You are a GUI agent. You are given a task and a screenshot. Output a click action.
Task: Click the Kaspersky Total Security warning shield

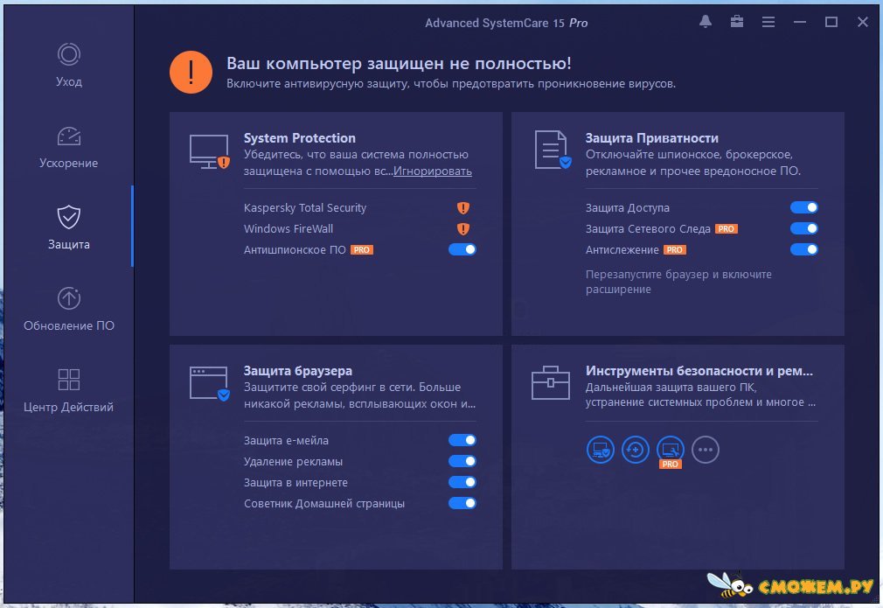463,208
